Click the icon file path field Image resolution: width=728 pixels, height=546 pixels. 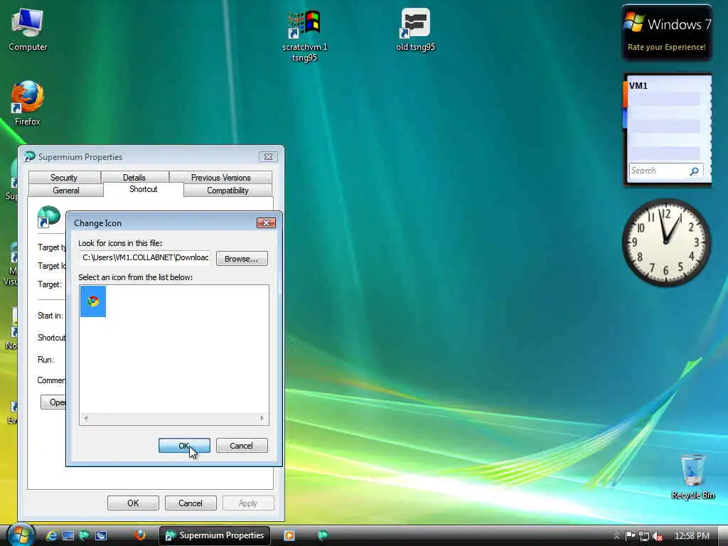coord(144,257)
